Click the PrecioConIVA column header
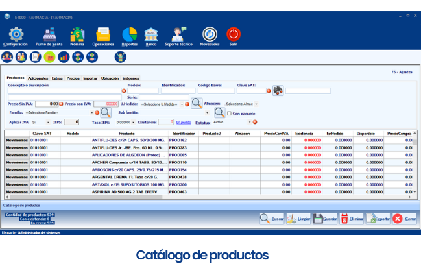This screenshot has height=277, width=421. click(x=276, y=134)
